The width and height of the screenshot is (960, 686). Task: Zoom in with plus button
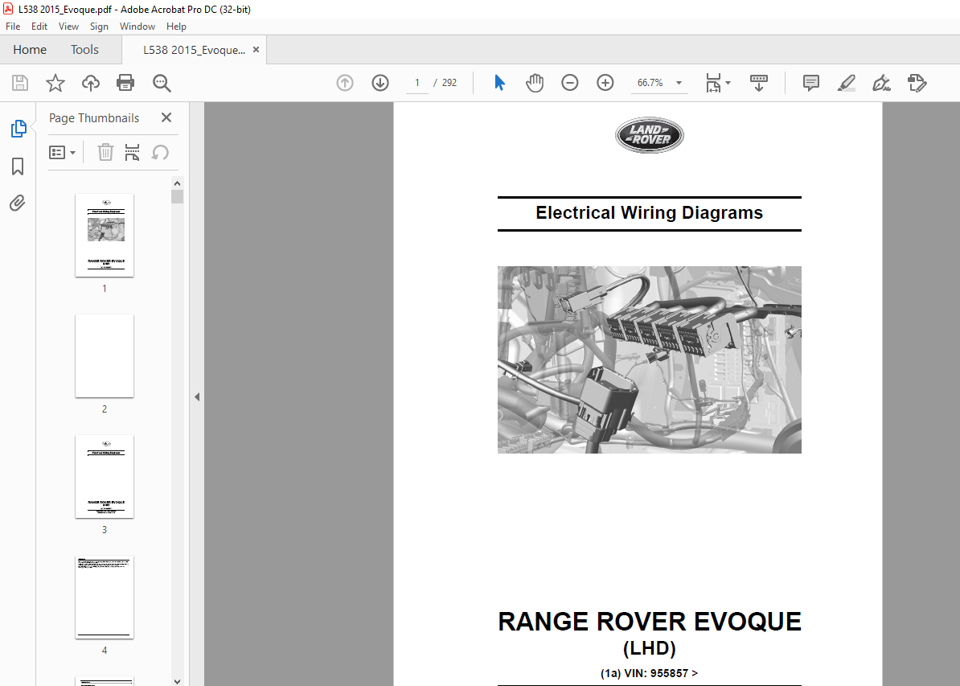pos(605,83)
